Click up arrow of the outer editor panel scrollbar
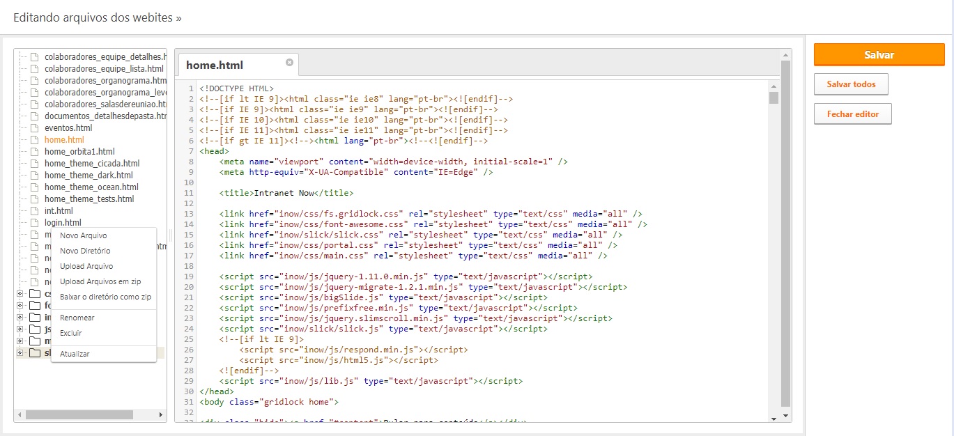This screenshot has height=436, width=954. pyautogui.click(x=786, y=54)
